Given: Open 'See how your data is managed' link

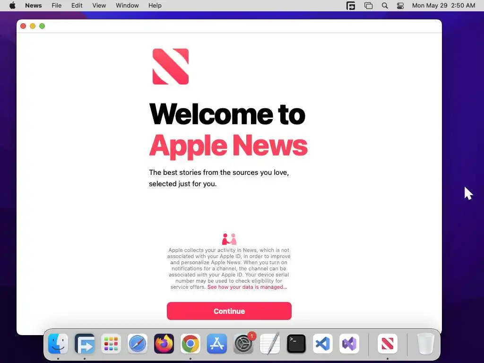Looking at the screenshot, I should pos(247,287).
